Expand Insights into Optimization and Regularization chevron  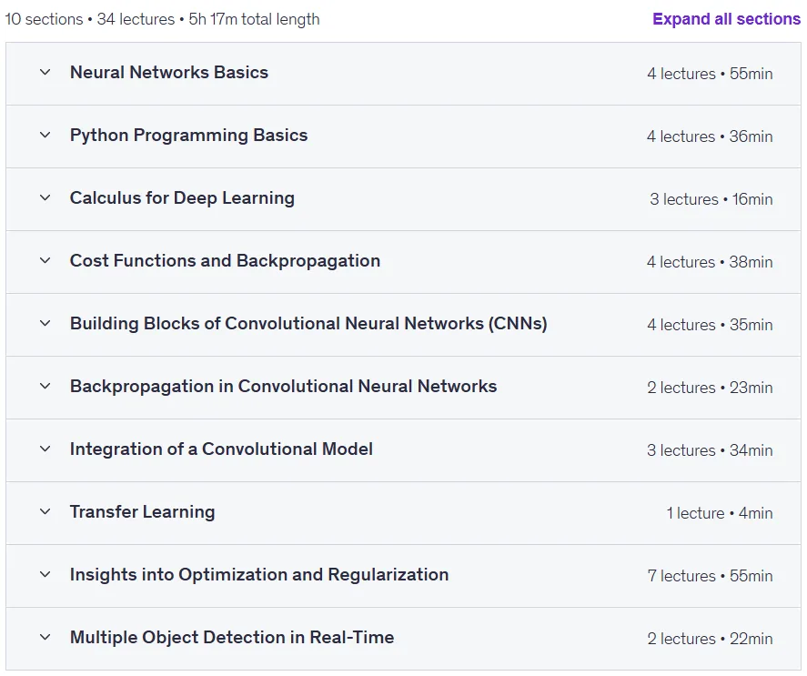pos(45,575)
